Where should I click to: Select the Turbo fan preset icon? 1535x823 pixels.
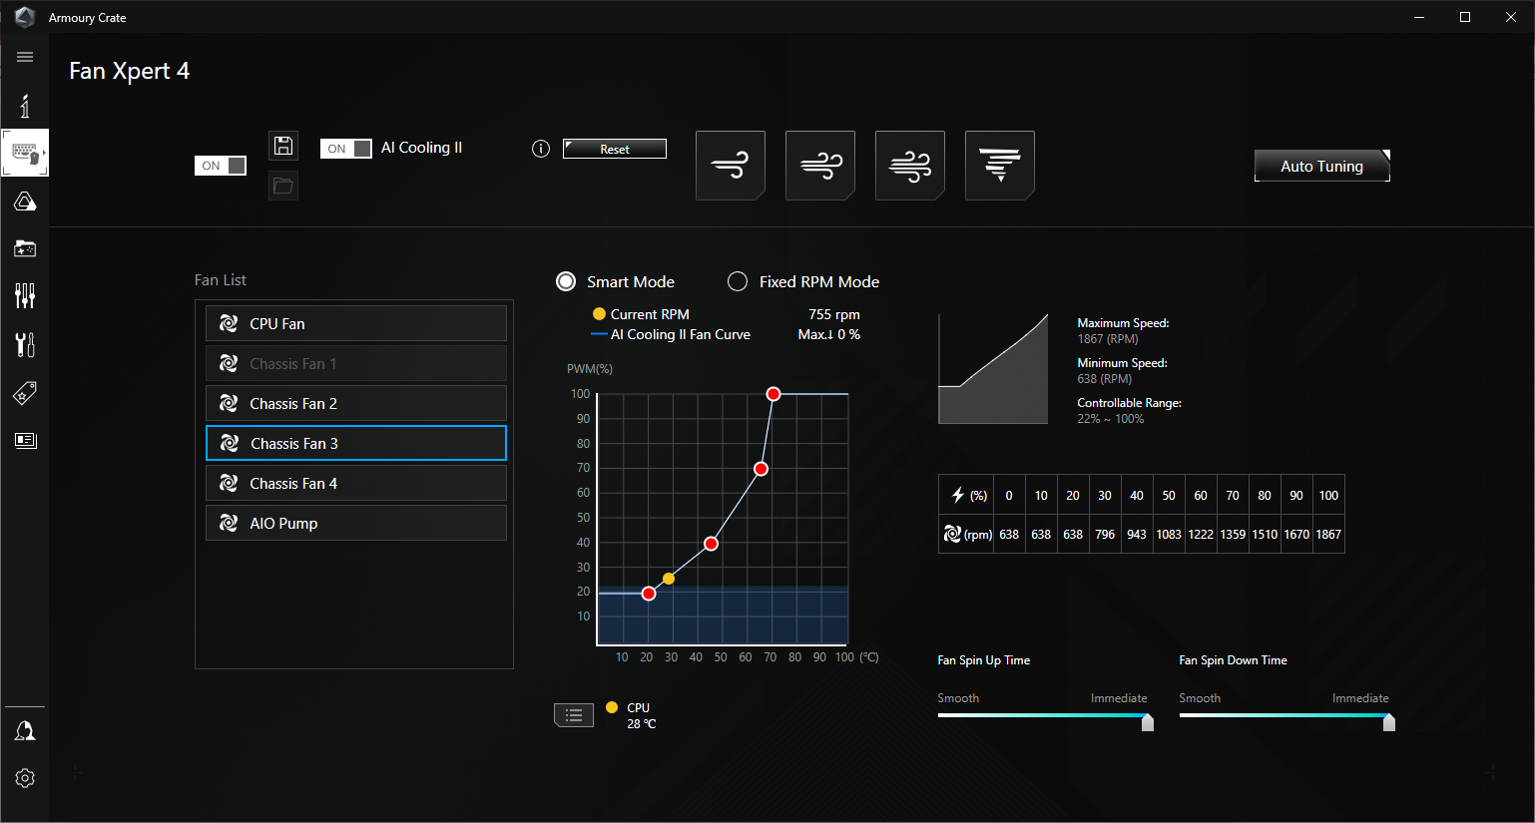click(x=910, y=166)
